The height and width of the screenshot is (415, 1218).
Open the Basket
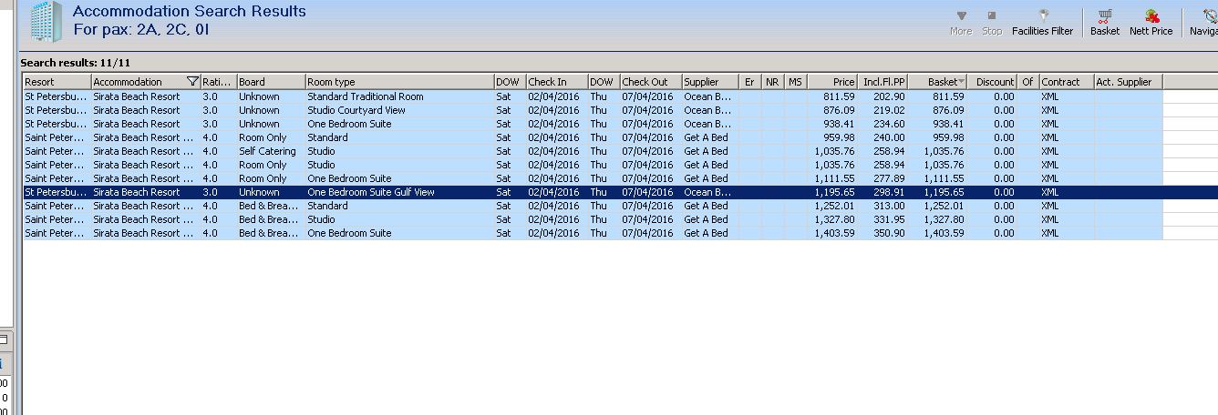pyautogui.click(x=1105, y=23)
